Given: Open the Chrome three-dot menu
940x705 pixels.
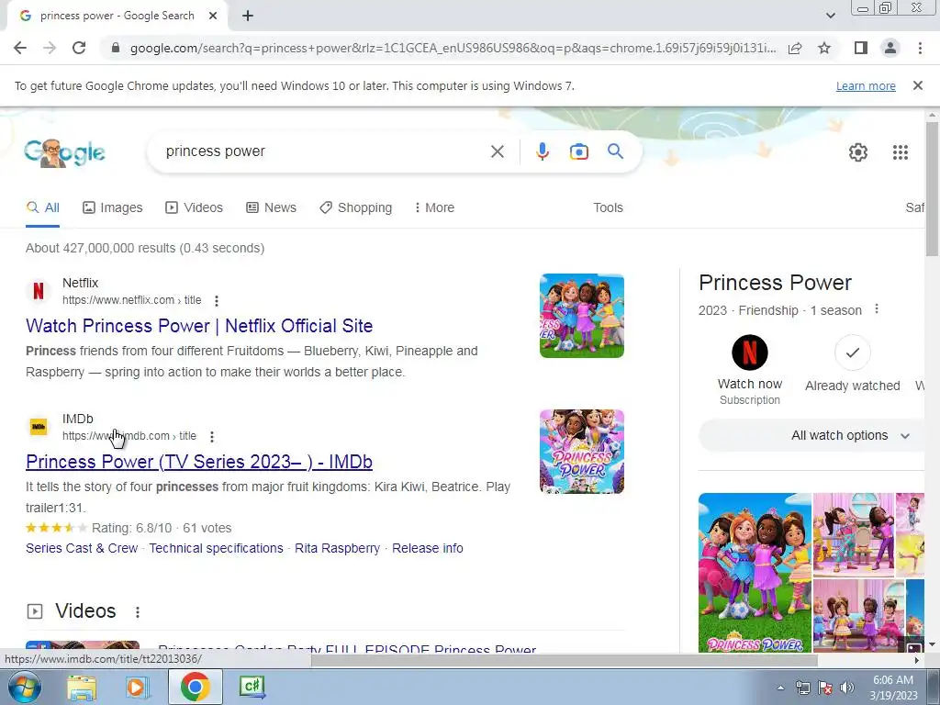Looking at the screenshot, I should point(920,48).
